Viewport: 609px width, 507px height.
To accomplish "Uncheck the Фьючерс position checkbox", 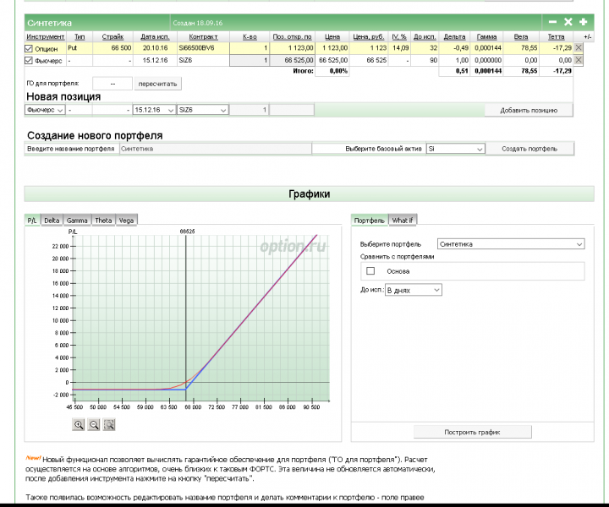I will (x=29, y=61).
